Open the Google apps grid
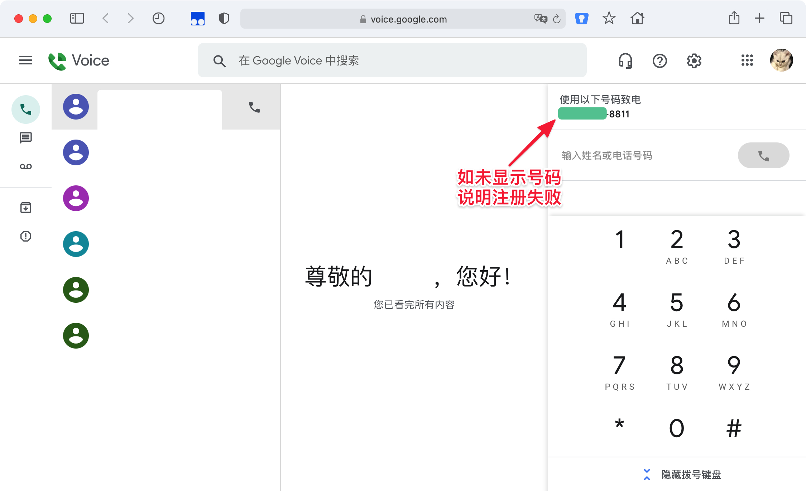Image resolution: width=806 pixels, height=491 pixels. click(x=747, y=60)
